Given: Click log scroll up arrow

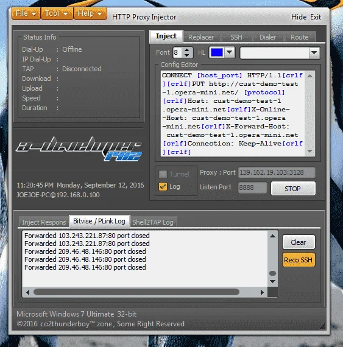Looking at the screenshot, I should 272,236.
